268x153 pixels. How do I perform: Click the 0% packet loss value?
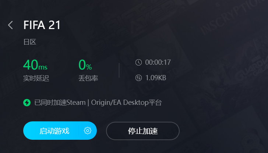[85, 65]
